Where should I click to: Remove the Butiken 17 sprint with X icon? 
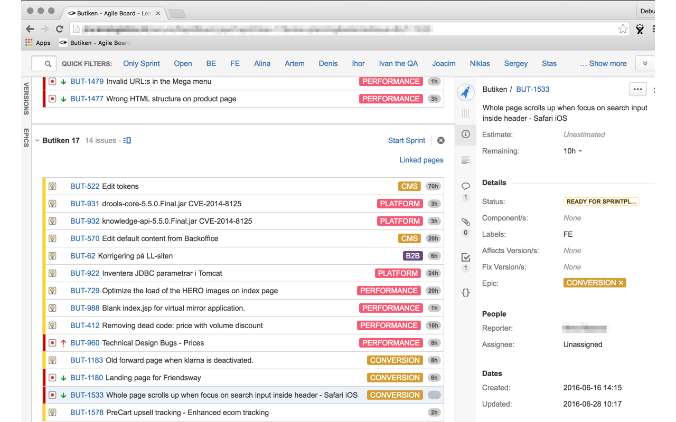click(441, 140)
